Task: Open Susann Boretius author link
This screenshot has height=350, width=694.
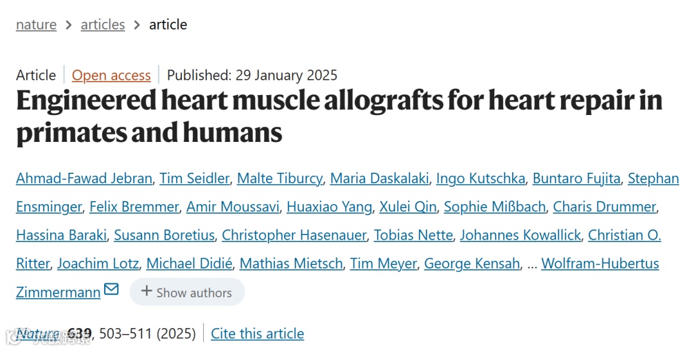Action: 164,235
